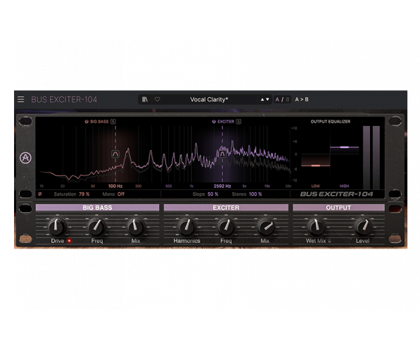Adjust the LOW output equalizer band slider
The height and width of the screenshot is (350, 420).
pyautogui.click(x=316, y=165)
